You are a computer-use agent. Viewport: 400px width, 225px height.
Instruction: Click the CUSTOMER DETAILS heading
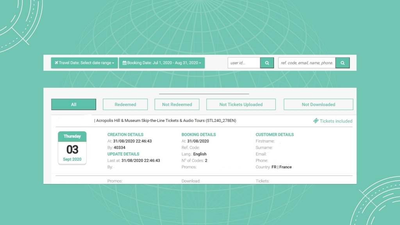275,134
